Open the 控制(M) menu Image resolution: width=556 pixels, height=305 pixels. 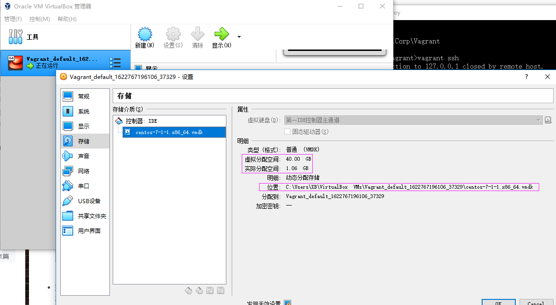(39, 19)
